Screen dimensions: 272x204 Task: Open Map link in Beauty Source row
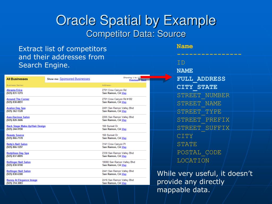coord(124,138)
